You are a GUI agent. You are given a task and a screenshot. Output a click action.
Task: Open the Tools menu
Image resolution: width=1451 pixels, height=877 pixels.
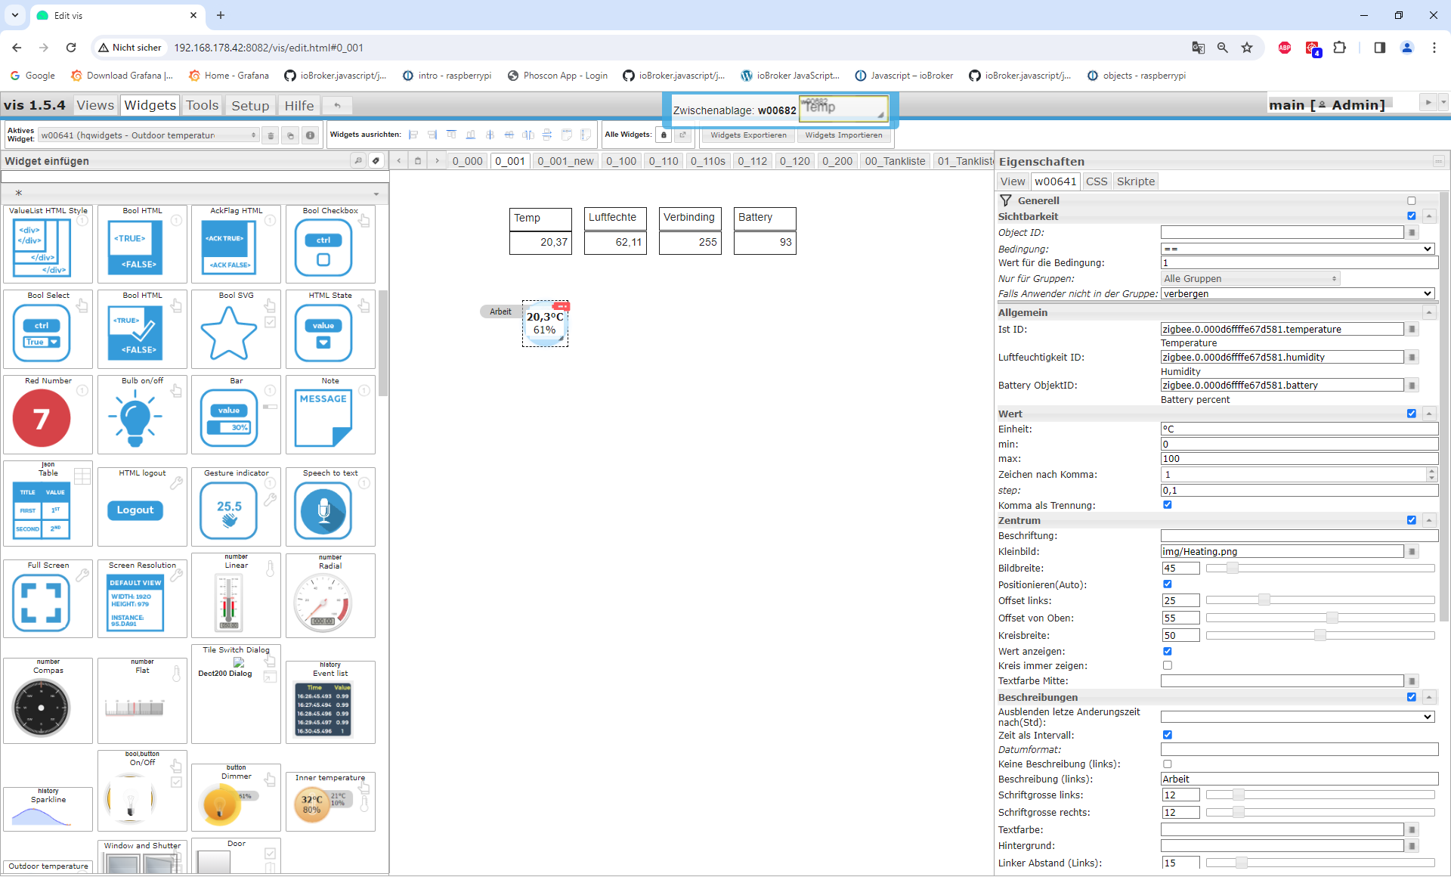202,106
